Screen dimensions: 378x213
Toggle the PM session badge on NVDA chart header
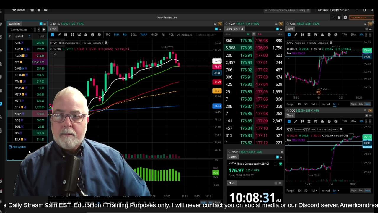coord(220,24)
